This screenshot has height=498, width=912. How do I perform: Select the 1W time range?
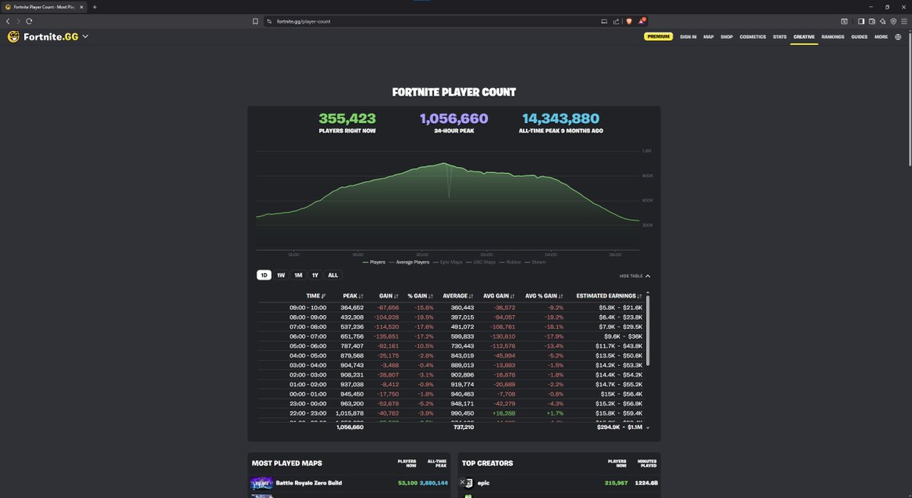coord(280,276)
